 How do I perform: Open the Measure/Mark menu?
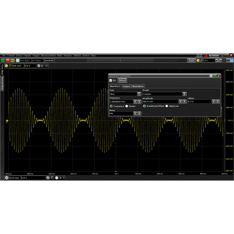click(x=48, y=56)
